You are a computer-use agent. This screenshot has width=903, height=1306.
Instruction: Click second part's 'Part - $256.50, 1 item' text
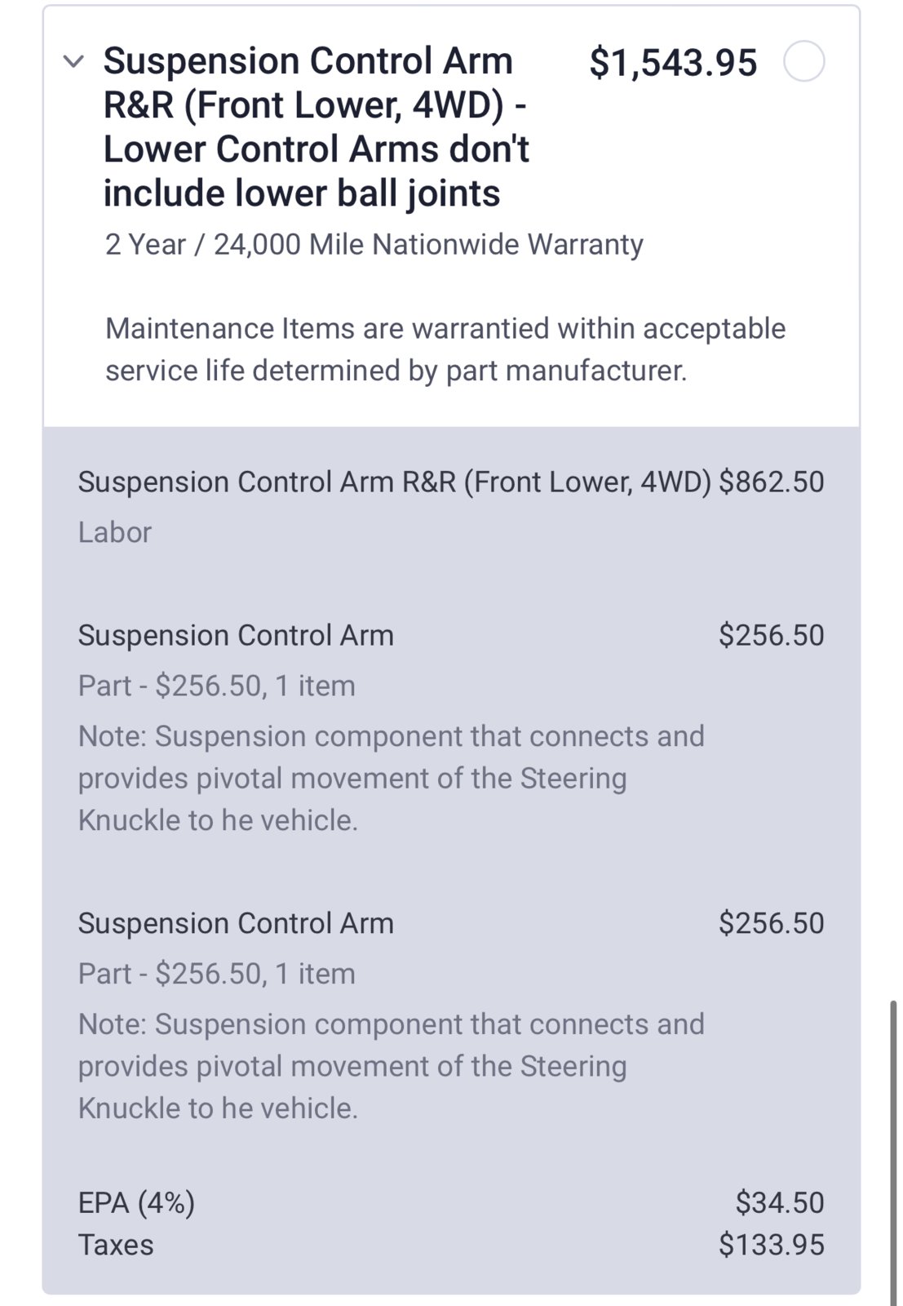(x=217, y=974)
